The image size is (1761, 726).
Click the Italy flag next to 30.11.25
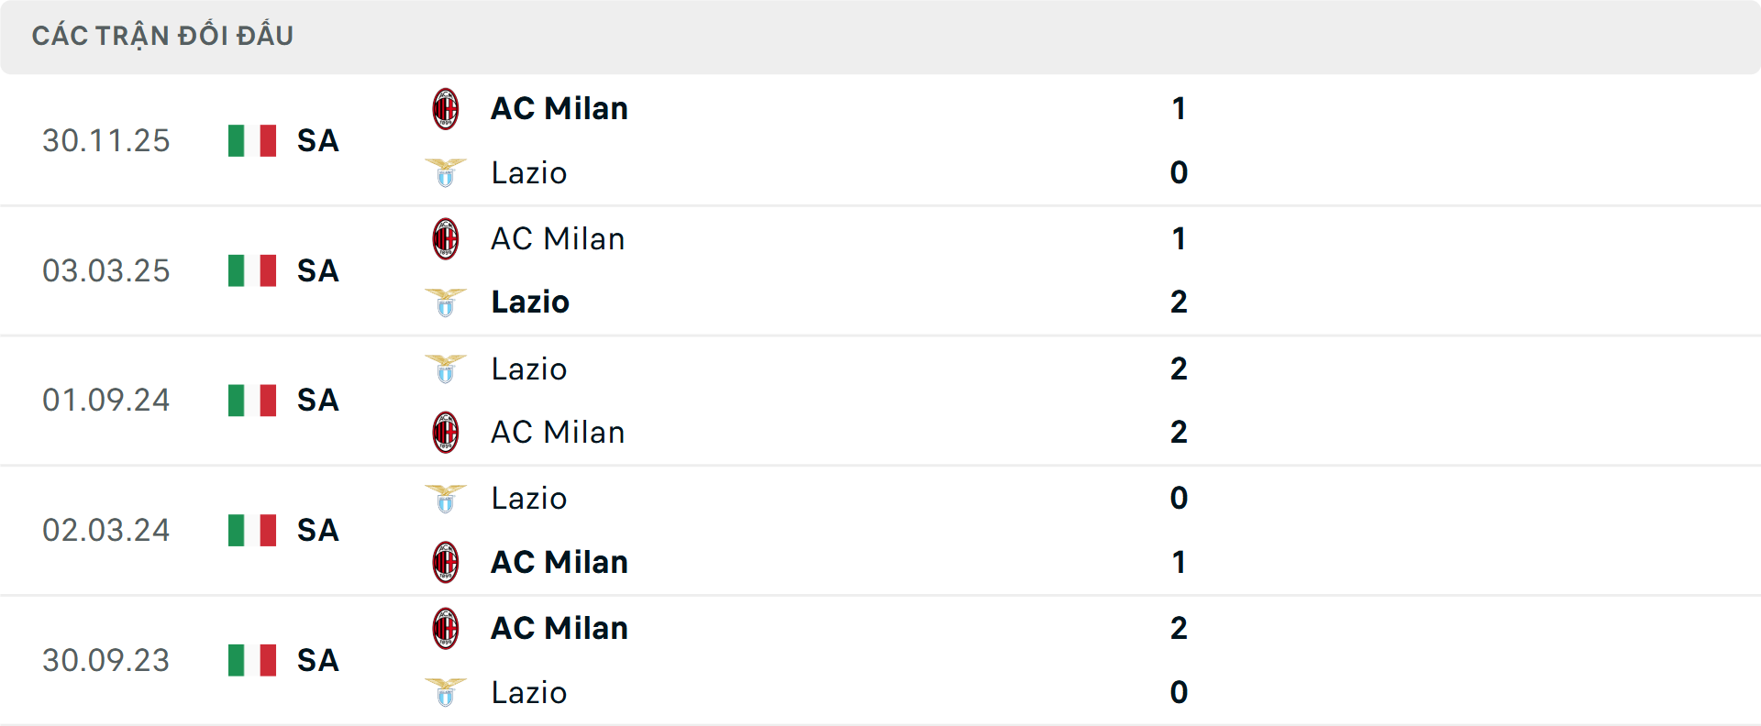251,140
